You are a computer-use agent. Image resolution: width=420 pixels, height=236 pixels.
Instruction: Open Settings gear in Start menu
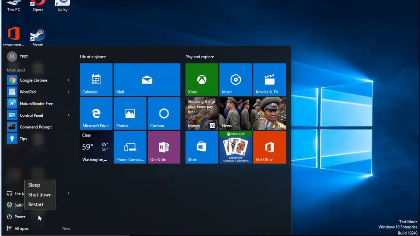[10, 205]
